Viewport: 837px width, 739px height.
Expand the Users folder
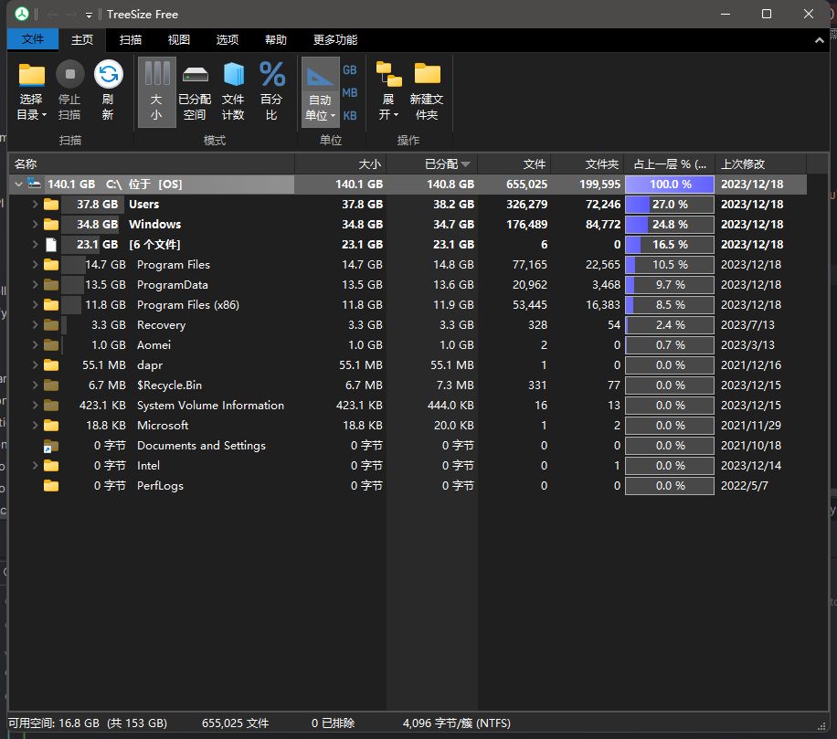[35, 205]
